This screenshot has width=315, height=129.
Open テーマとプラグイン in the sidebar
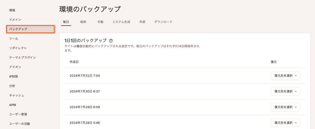(22, 57)
